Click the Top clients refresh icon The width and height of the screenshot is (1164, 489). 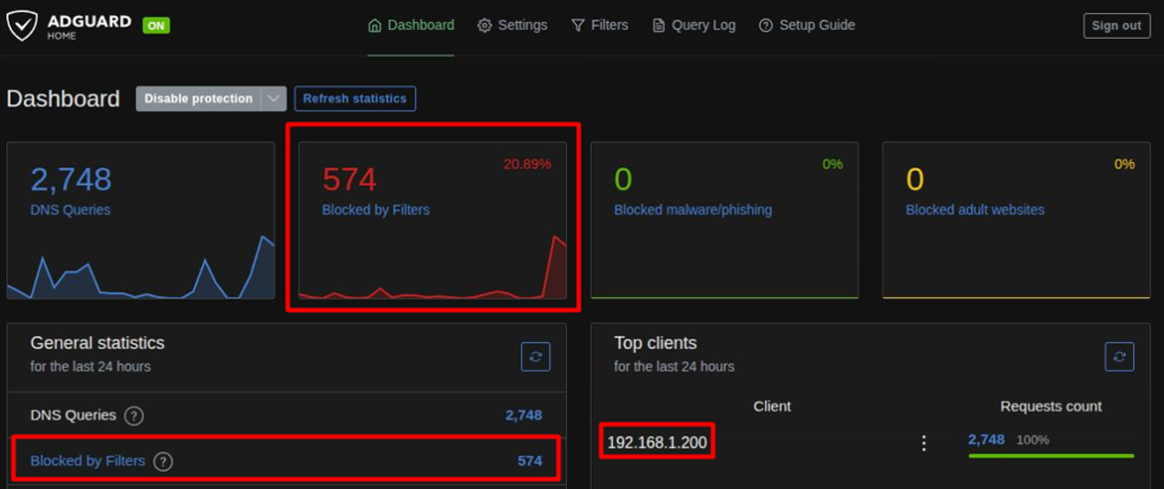coord(1119,357)
